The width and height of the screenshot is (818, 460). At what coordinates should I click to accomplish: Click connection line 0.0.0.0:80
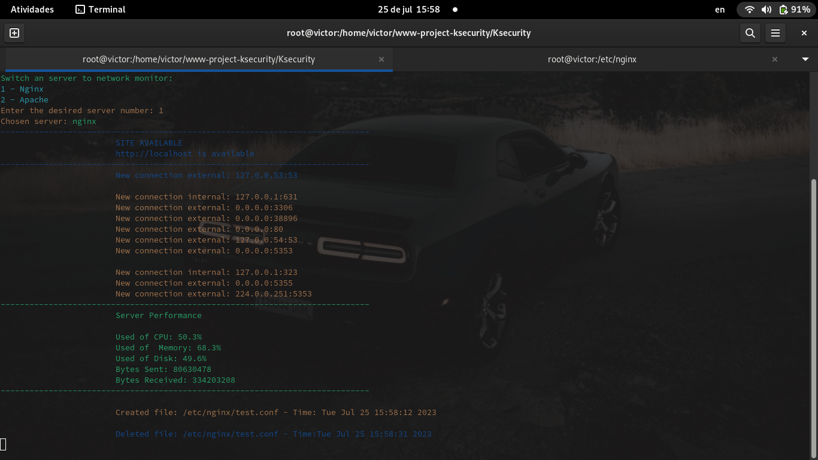[x=199, y=229]
